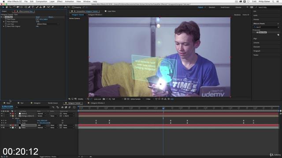This screenshot has height=158, width=282.
Task: Select the Hand tool
Action: [x=7, y=7]
